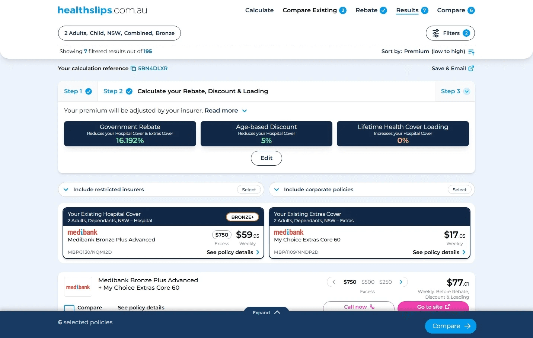Switch to Step 2
Image resolution: width=533 pixels, height=338 pixels.
click(118, 91)
